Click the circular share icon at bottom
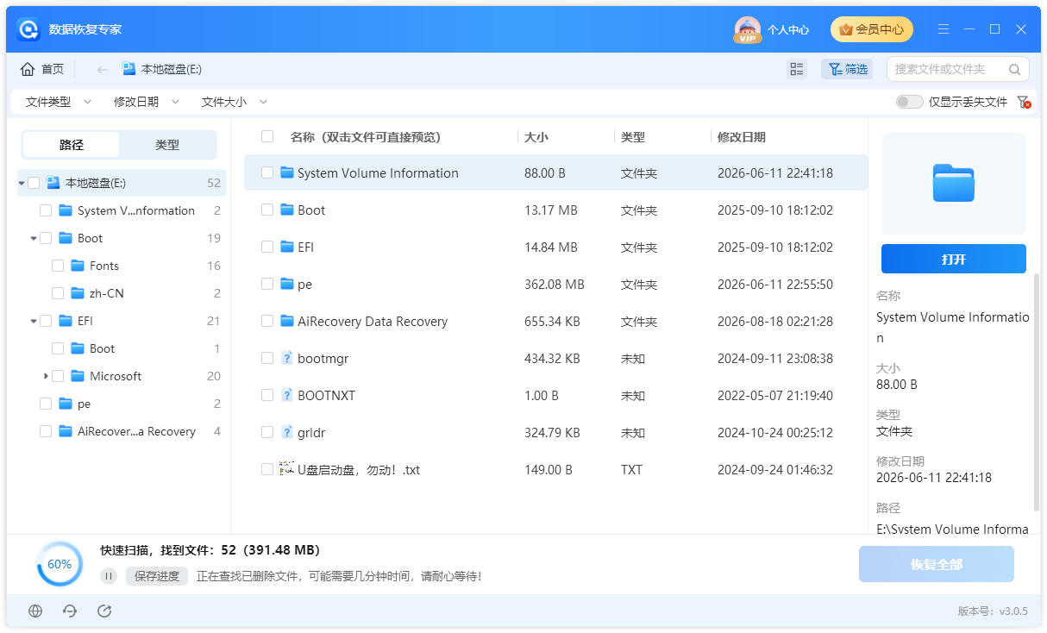The image size is (1047, 633). pyautogui.click(x=104, y=611)
